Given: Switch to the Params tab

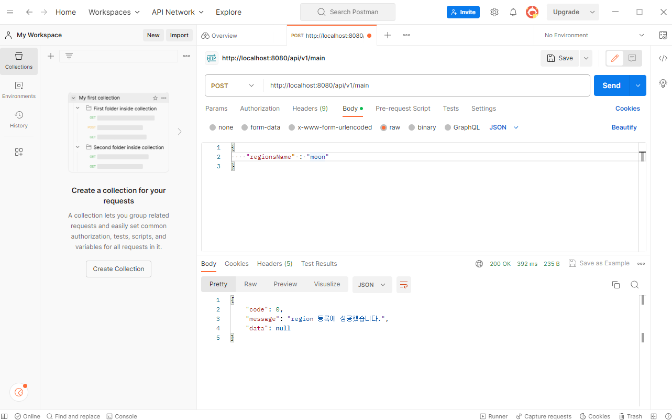Looking at the screenshot, I should (216, 109).
